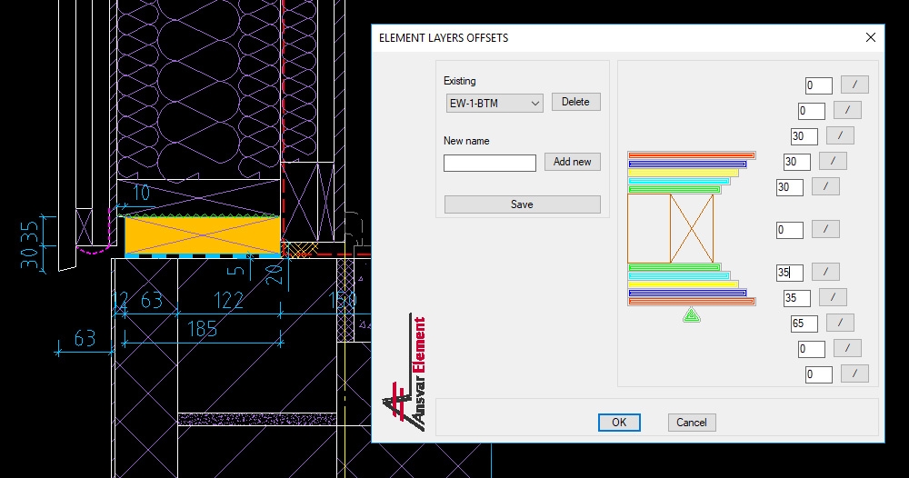Viewport: 909px width, 478px height.
Task: Click the 185 dimension text in drawing
Action: pos(203,329)
